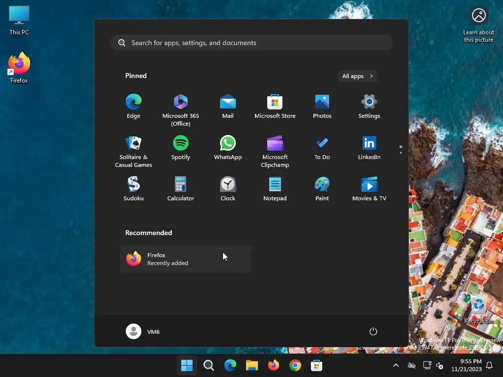This screenshot has height=377, width=503.
Task: Open Settings from the Pinned section
Action: pyautogui.click(x=369, y=107)
